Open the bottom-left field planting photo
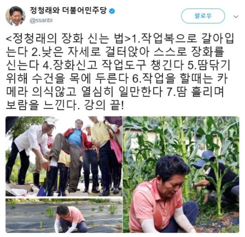245x237 pixels. pos(64,216)
